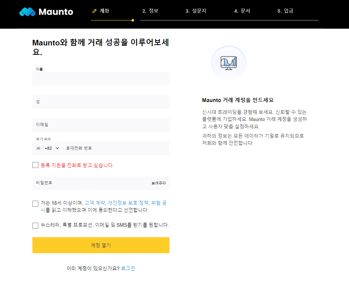This screenshot has height=283, width=349.
Task: Check the 등록 지원을 전화로 받고 싶습니다 box
Action: (x=35, y=165)
